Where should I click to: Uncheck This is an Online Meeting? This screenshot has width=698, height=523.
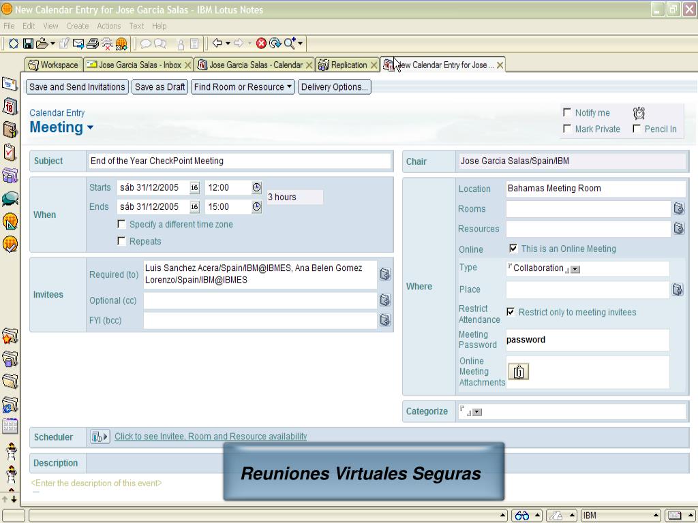[513, 248]
